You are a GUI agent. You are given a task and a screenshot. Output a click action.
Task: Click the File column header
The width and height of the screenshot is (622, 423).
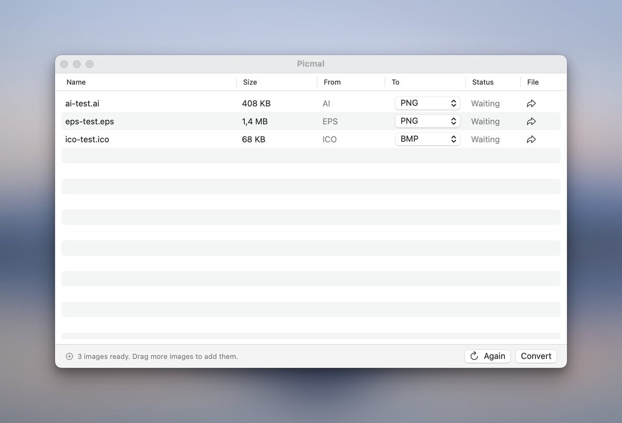(533, 82)
